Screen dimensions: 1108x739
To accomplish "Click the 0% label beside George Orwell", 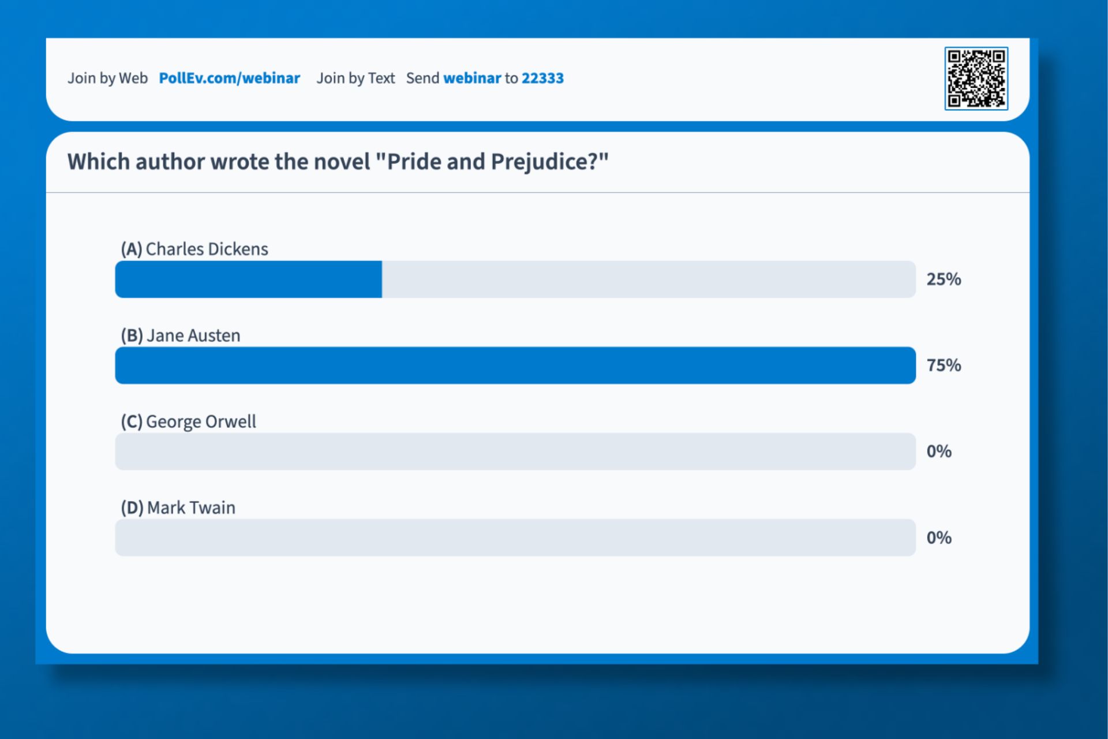I will click(939, 451).
